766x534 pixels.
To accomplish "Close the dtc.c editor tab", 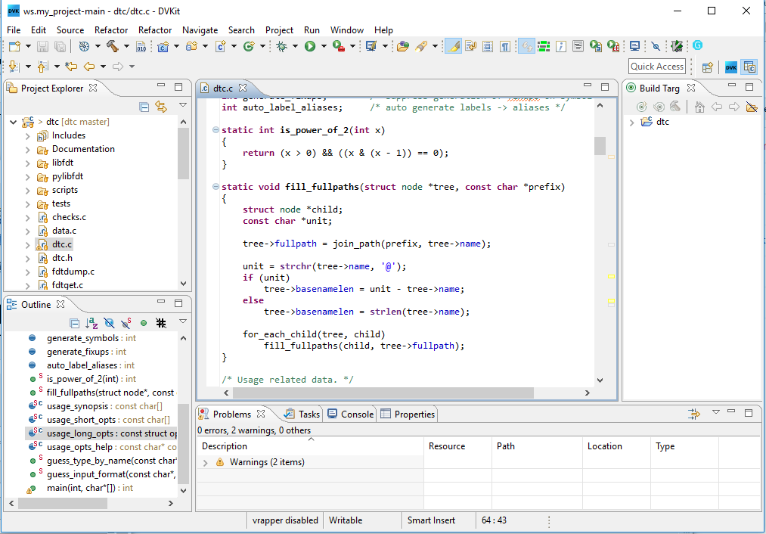I will pyautogui.click(x=243, y=88).
